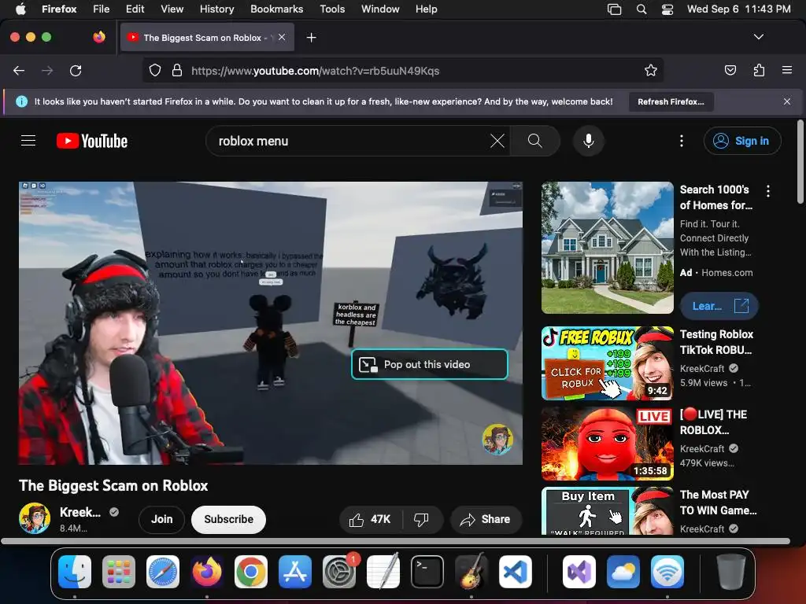Screen dimensions: 806x604
Task: Click the horizontal page scrollbar
Action: pyautogui.click(x=396, y=541)
